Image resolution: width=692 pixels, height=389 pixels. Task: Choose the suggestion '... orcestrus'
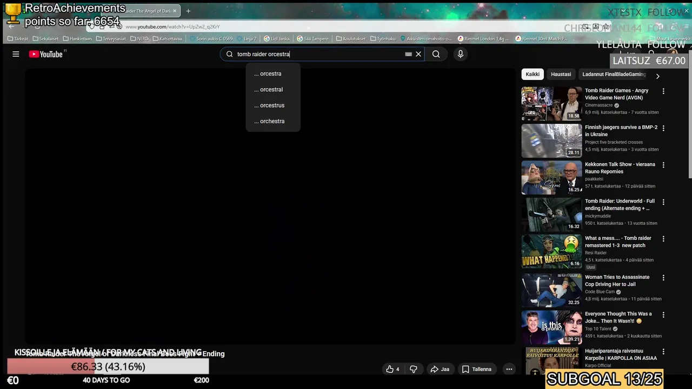(x=273, y=105)
